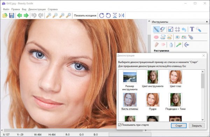Click the X: 137 status bar value

coord(6,135)
